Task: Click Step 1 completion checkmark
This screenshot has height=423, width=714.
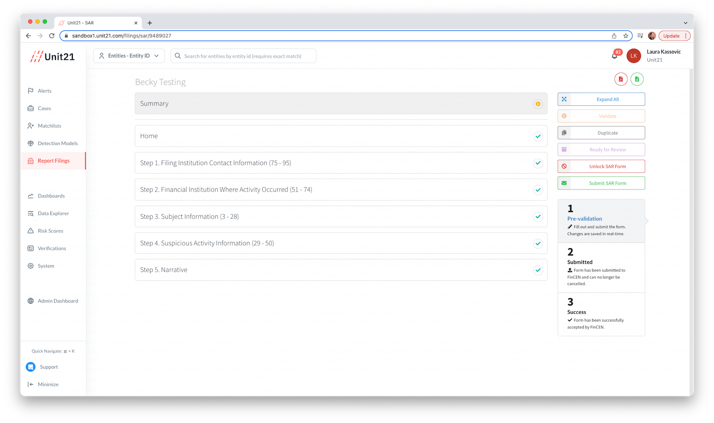Action: 538,163
